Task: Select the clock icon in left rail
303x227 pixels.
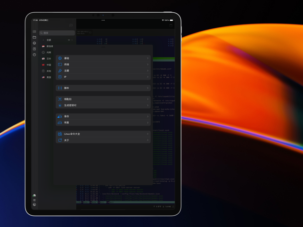Action: coord(34,55)
